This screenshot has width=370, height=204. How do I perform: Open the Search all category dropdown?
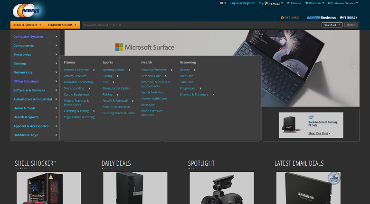click(x=332, y=25)
